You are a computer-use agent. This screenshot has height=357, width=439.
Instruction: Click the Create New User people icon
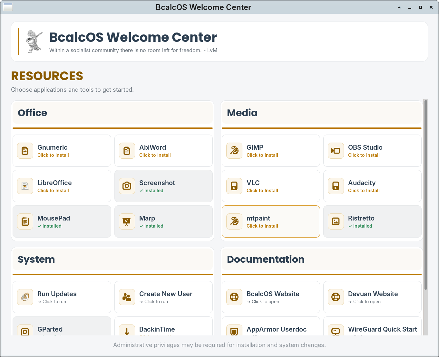click(127, 297)
